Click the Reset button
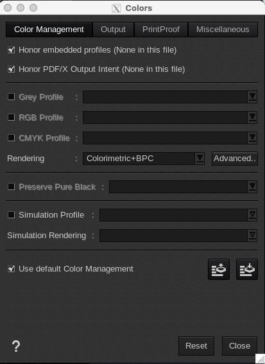The height and width of the screenshot is (364, 265). coord(196,346)
